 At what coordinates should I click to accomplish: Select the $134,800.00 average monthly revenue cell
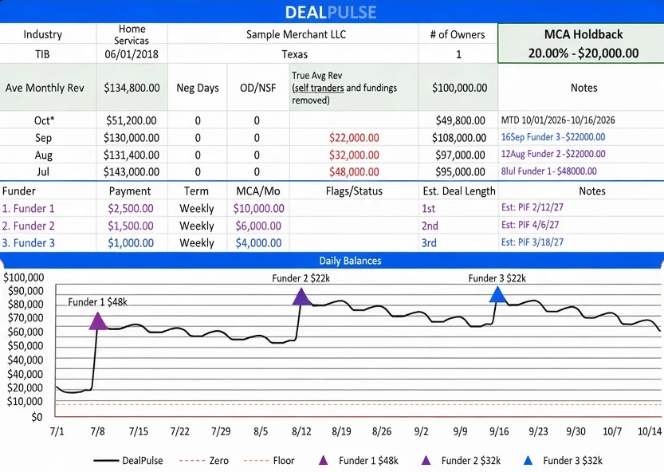[132, 88]
